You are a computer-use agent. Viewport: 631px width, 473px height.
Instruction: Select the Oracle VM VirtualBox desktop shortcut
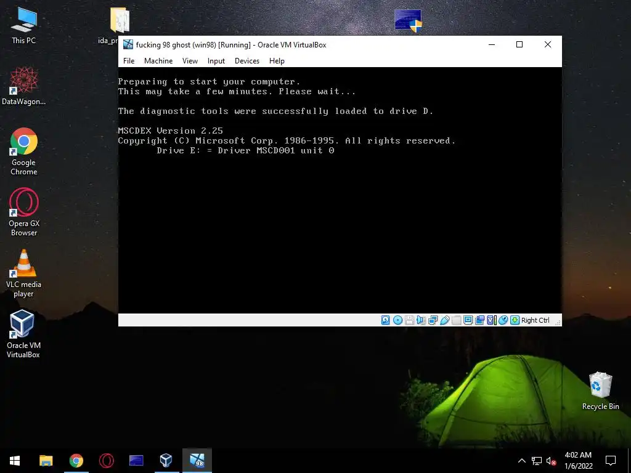(23, 334)
